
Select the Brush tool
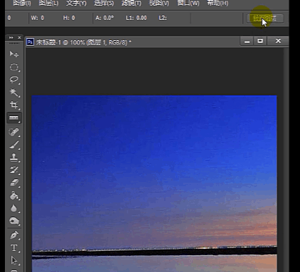(14, 145)
